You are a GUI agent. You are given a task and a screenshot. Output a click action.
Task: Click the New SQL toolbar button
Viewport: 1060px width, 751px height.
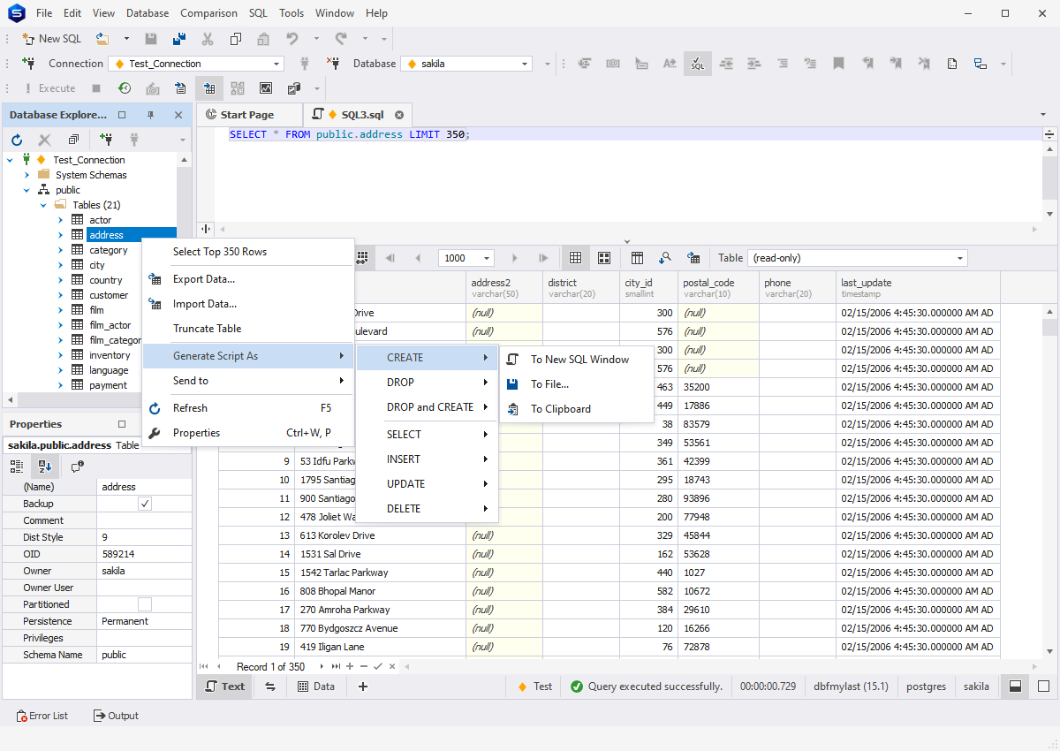tap(52, 39)
